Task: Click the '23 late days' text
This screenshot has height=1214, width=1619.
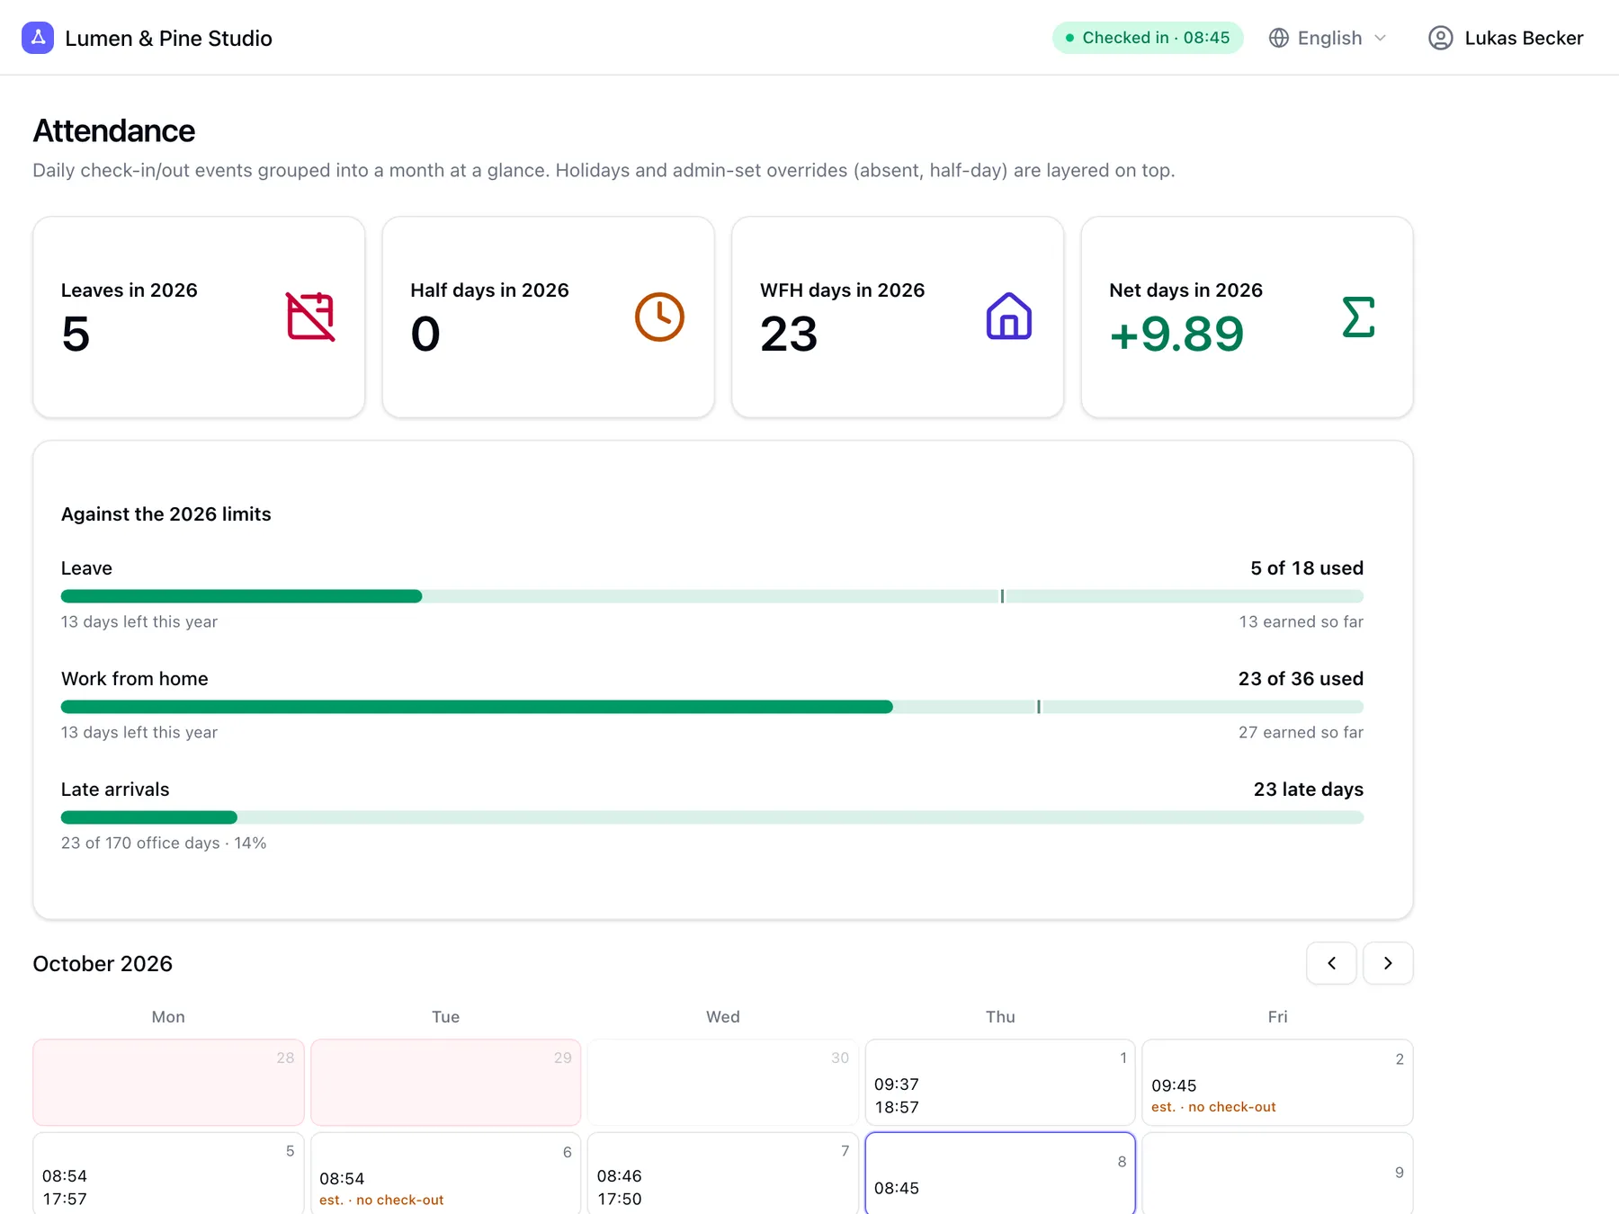Action: [1309, 790]
